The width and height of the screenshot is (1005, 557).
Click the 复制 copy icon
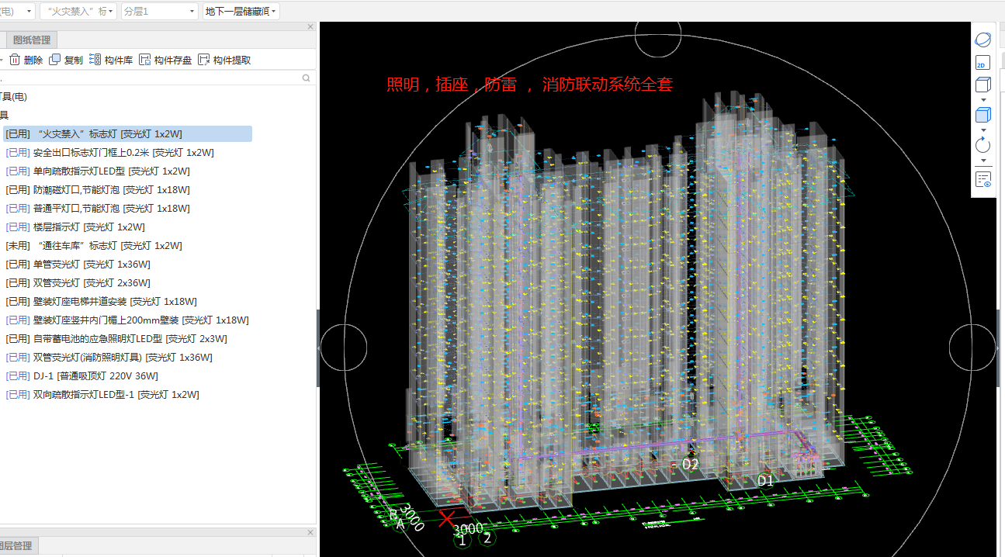[x=54, y=60]
